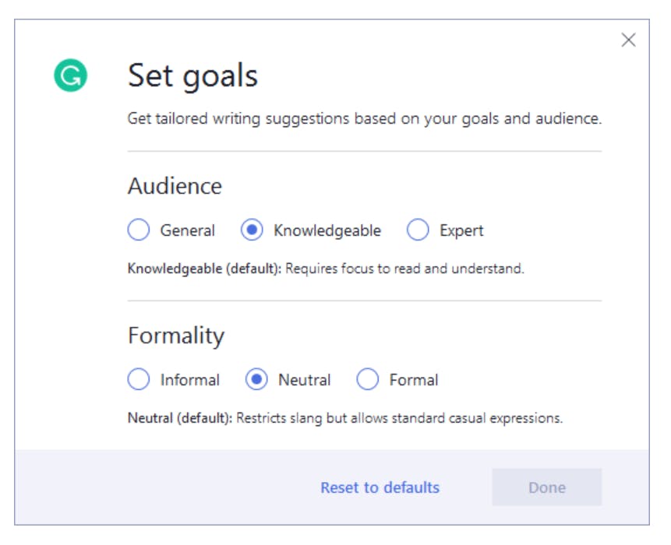The width and height of the screenshot is (671, 545).
Task: Click the 'Get tailored writing suggestions' subtitle
Action: [364, 119]
